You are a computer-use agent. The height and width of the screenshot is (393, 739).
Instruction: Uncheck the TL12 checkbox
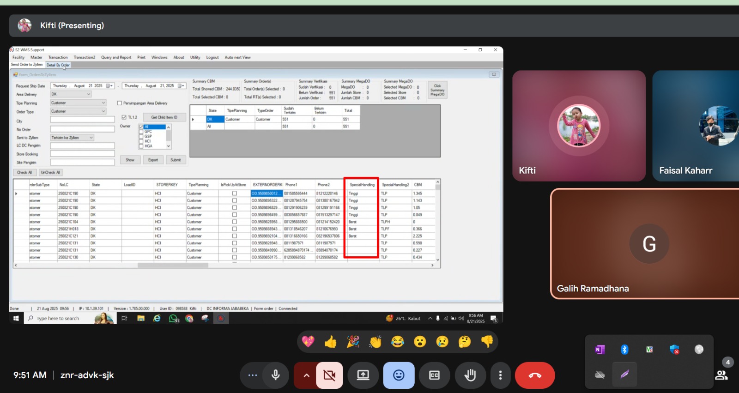click(124, 117)
